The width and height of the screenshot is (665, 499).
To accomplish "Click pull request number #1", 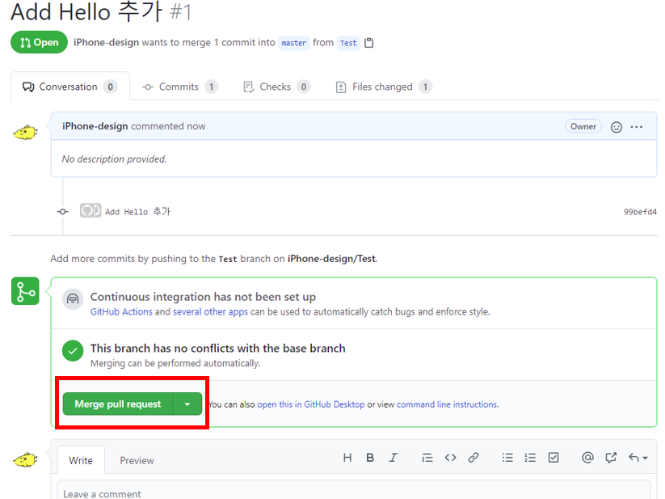I will tap(181, 12).
